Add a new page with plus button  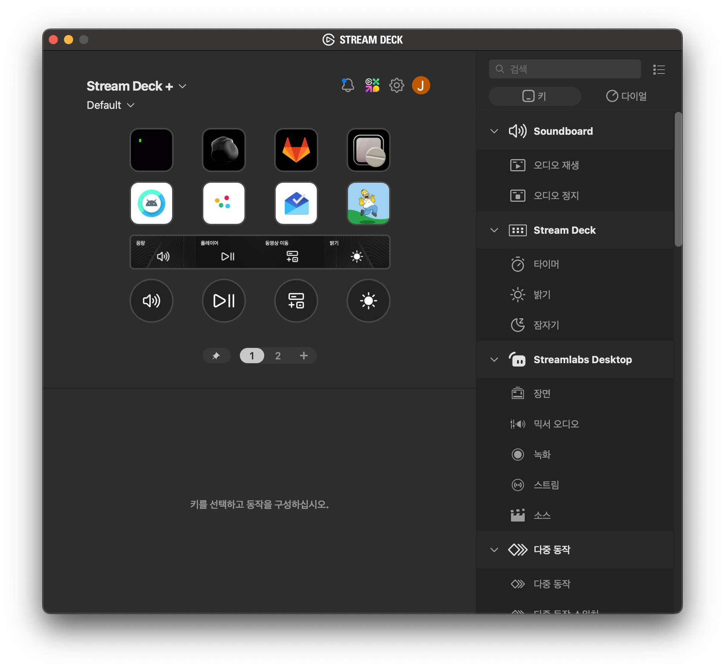click(x=303, y=356)
